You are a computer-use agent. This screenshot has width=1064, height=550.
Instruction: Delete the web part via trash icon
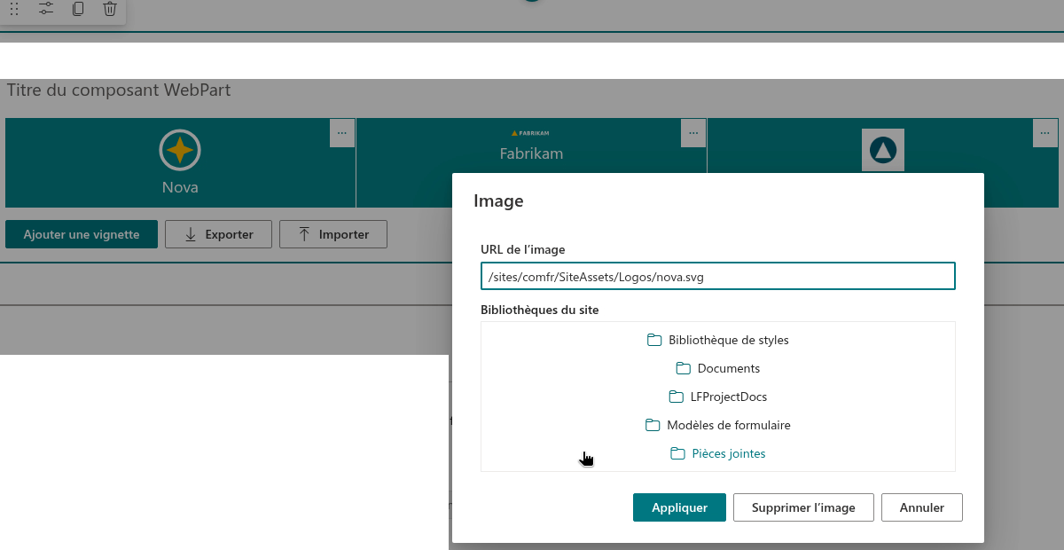click(110, 9)
